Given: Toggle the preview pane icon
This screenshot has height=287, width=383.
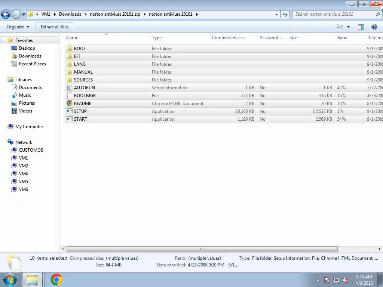Looking at the screenshot, I should tap(361, 27).
